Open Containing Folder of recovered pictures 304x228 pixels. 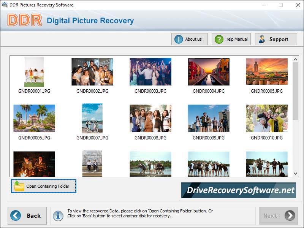(44, 186)
